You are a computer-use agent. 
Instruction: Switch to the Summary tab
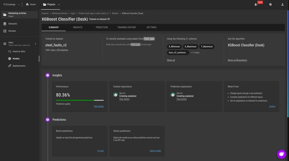54,27
